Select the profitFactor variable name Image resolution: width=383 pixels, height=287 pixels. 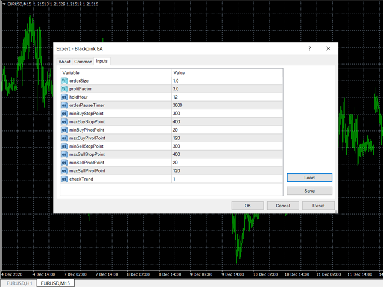[80, 89]
